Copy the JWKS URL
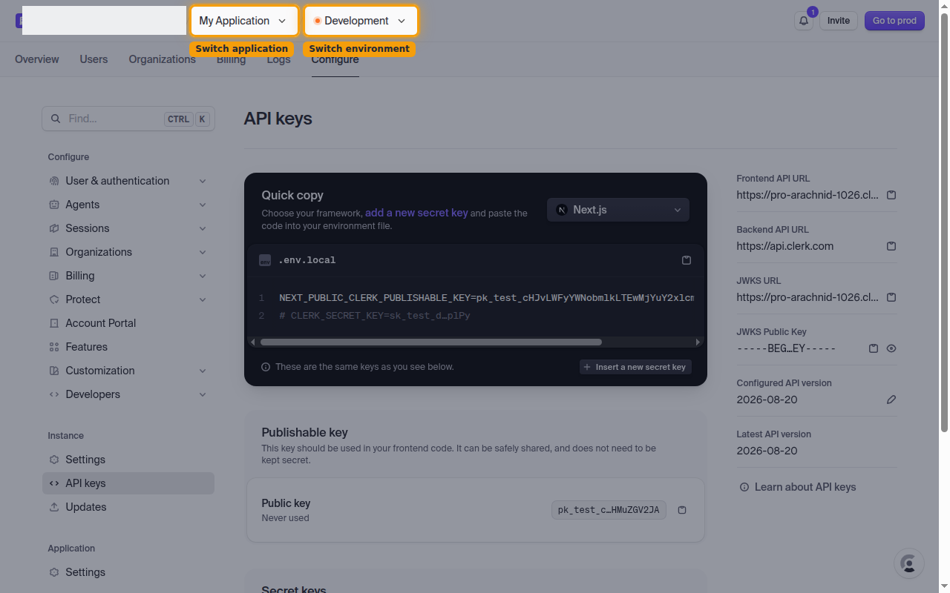This screenshot has width=950, height=593. 891,297
